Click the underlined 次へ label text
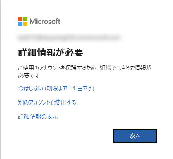Screen dimensions: 173x159 click(x=135, y=136)
